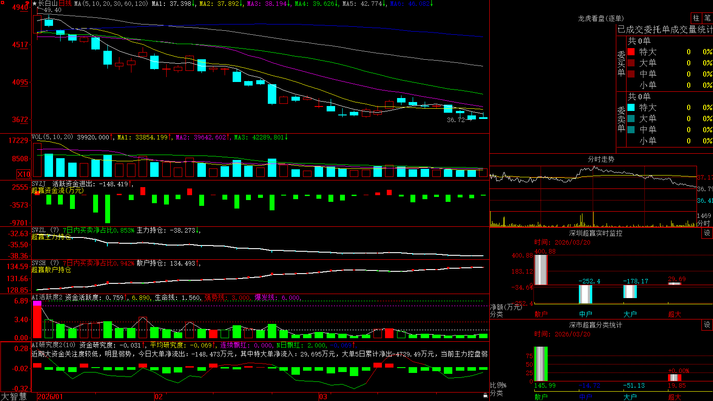Click the 超赢散户持仓 label

[x=51, y=270]
